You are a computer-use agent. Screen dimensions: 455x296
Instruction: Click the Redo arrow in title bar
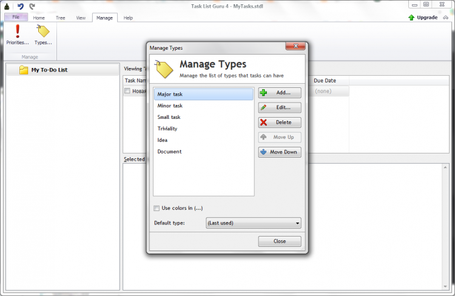pos(32,6)
